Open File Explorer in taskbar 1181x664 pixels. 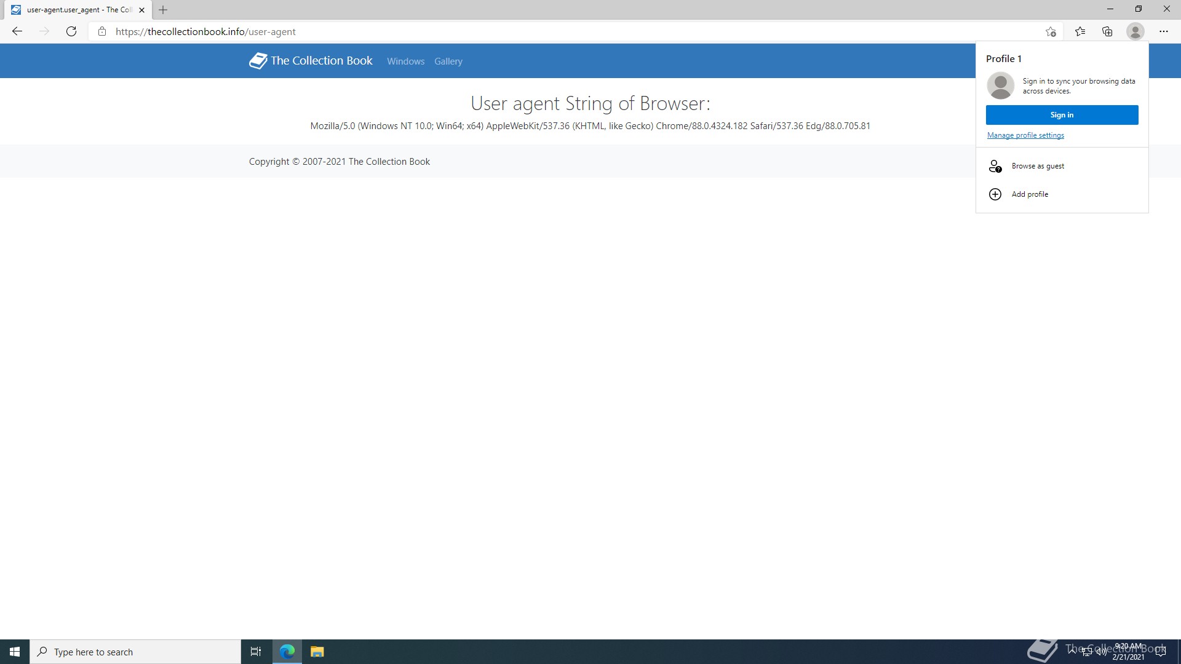pyautogui.click(x=317, y=652)
